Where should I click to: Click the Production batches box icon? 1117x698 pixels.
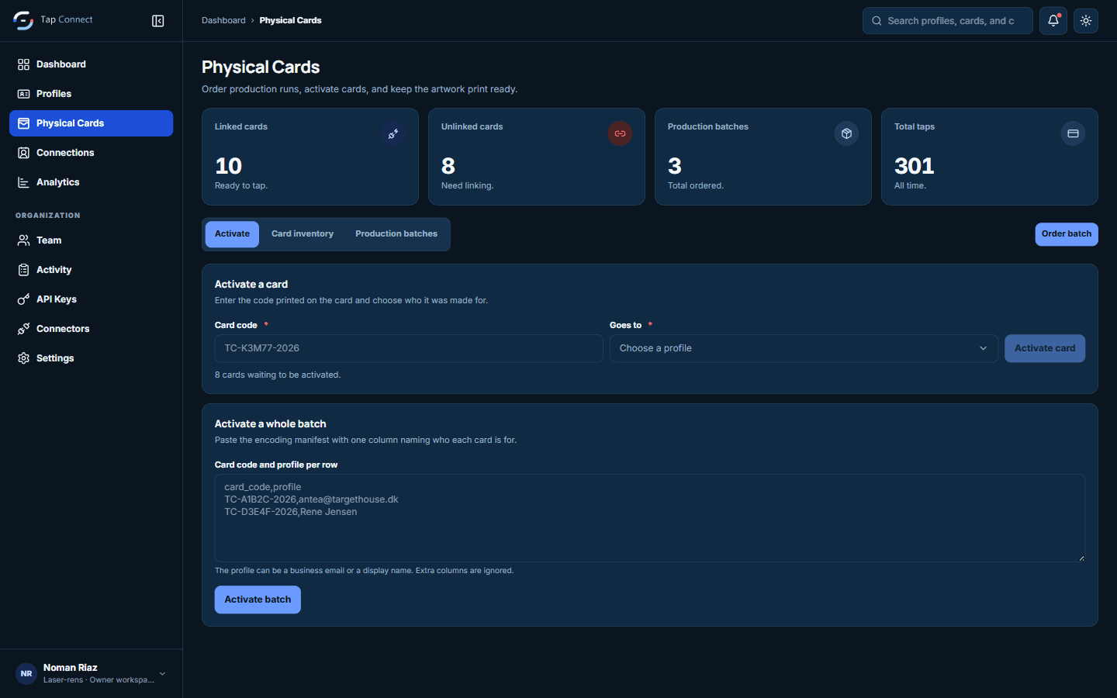click(x=846, y=133)
